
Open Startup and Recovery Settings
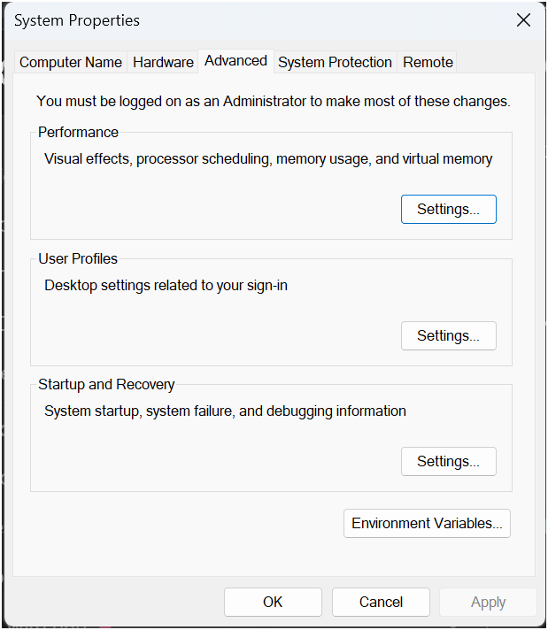point(448,462)
